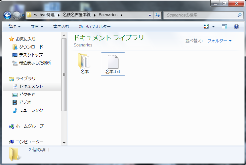
Task: Click the 最近表示した場所 icon
Action: point(15,63)
